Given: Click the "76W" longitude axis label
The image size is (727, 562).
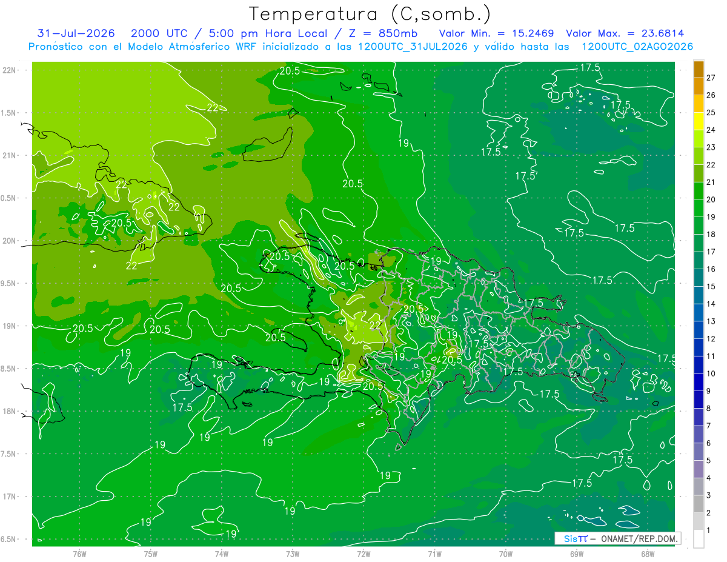Looking at the screenshot, I should tap(79, 554).
